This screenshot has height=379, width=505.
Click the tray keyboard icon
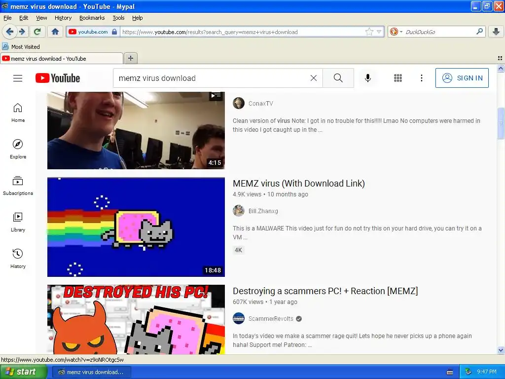450,372
